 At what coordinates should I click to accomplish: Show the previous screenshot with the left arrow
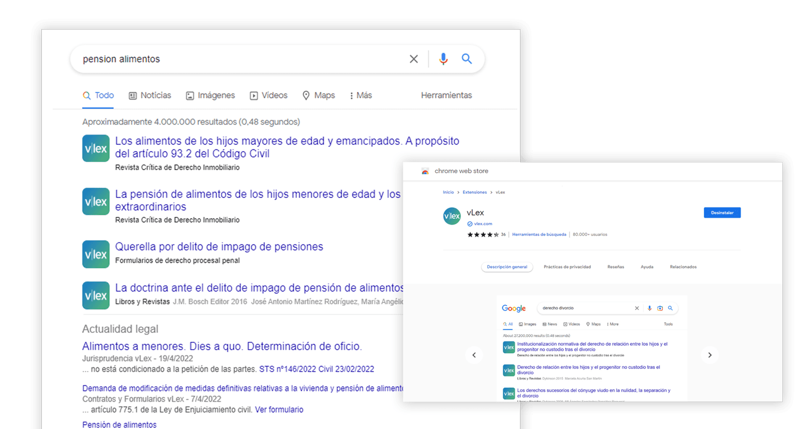point(474,355)
